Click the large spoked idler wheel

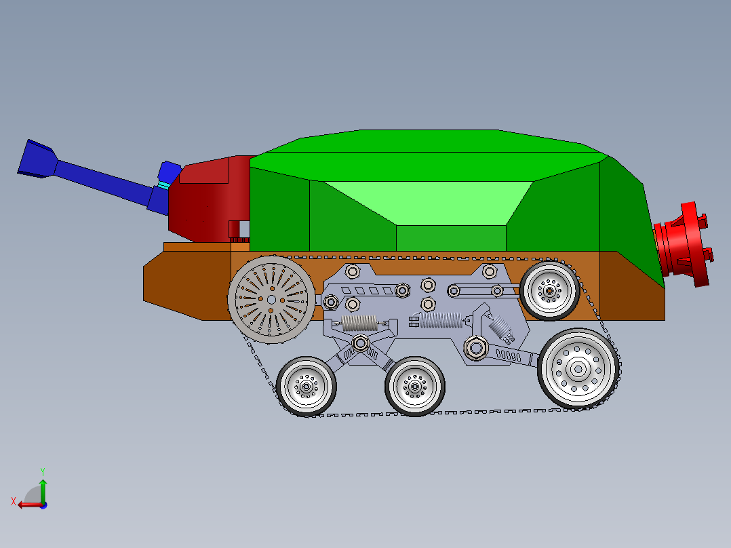pos(271,298)
